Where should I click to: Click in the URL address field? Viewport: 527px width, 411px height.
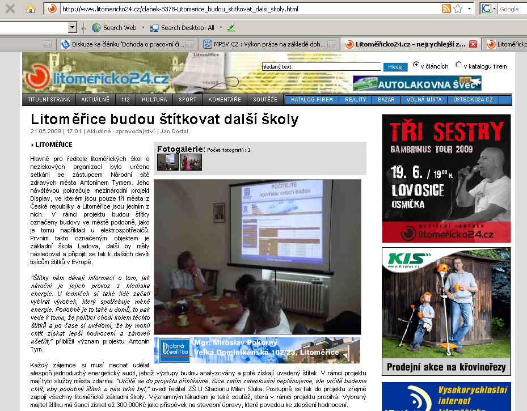[x=250, y=9]
